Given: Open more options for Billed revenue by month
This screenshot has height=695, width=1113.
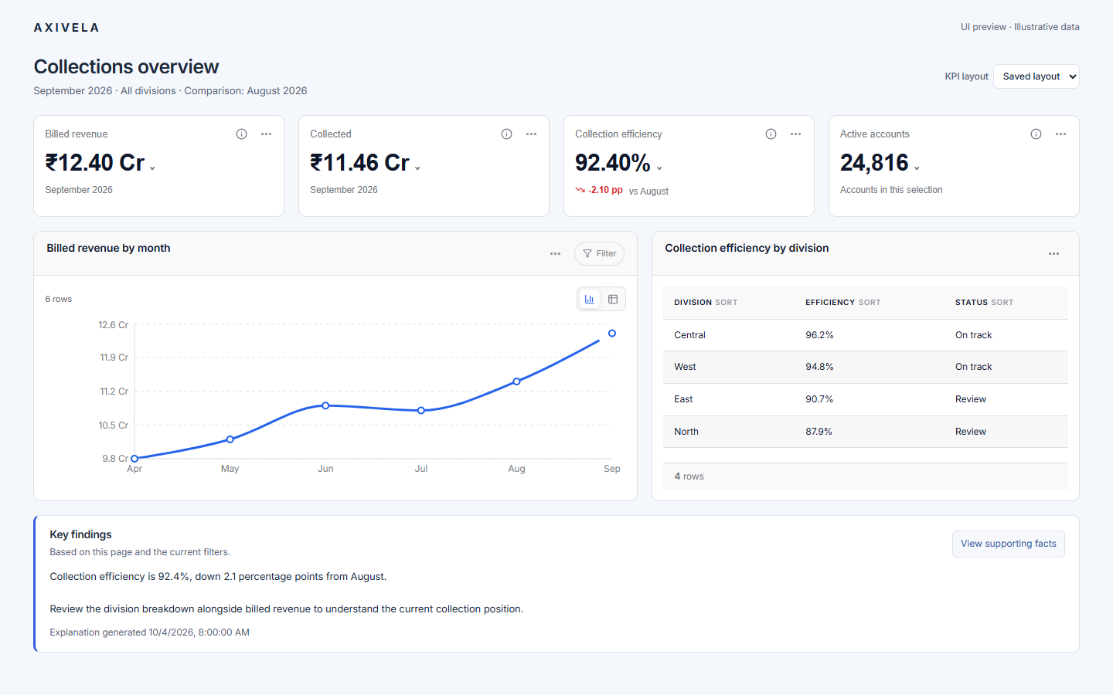Looking at the screenshot, I should (x=555, y=254).
